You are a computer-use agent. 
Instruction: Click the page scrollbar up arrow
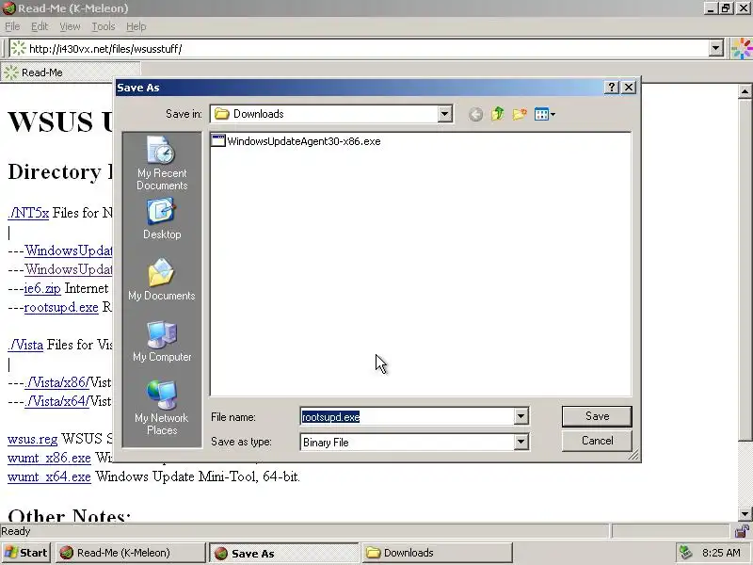point(745,90)
